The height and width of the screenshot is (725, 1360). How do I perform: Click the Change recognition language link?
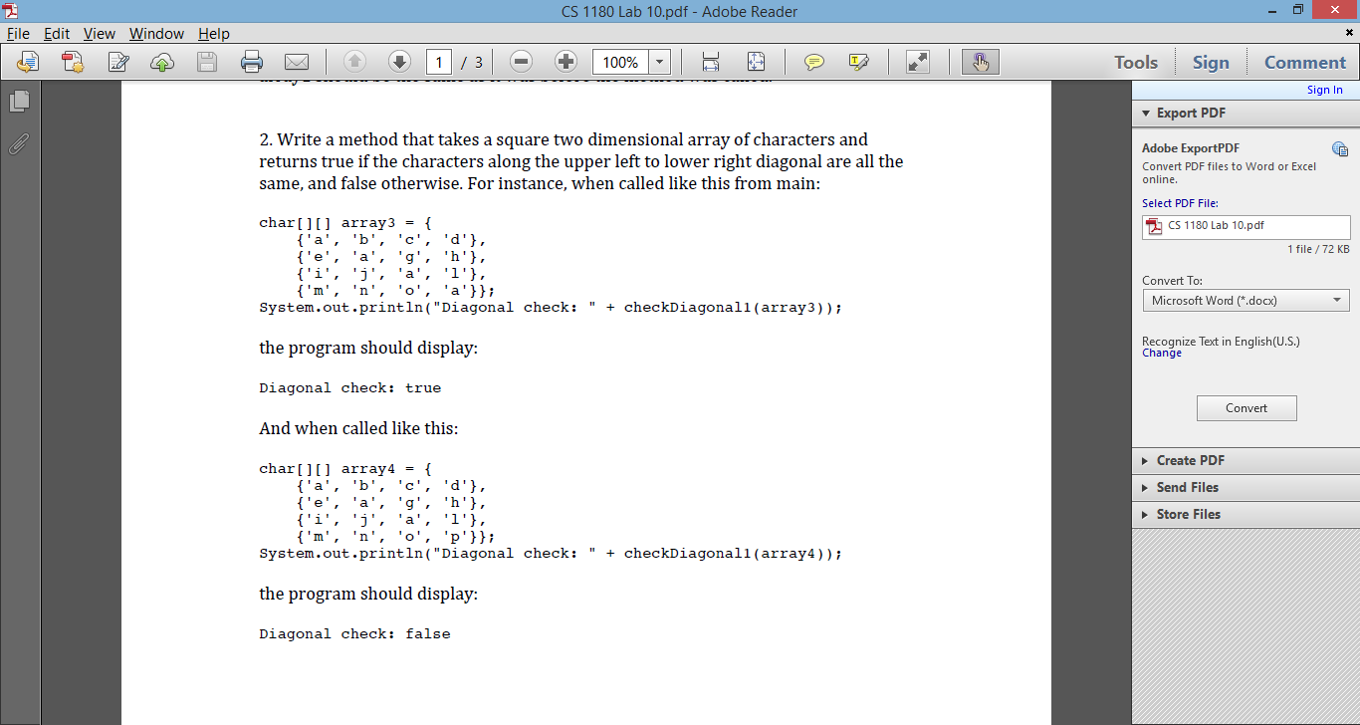[1161, 353]
